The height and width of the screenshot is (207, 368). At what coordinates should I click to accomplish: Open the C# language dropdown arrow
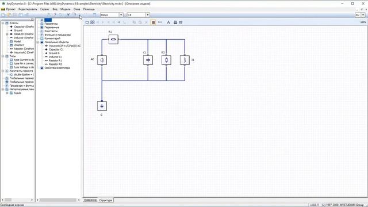click(x=148, y=15)
